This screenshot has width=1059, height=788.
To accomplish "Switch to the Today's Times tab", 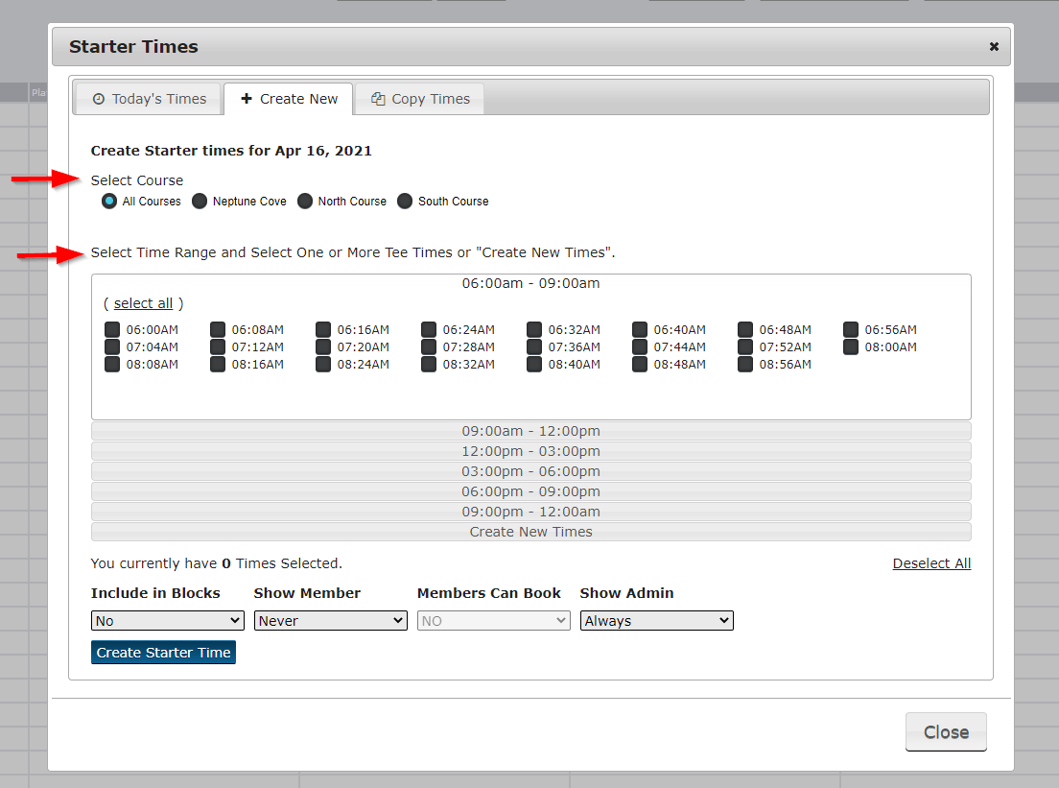I will coord(148,98).
